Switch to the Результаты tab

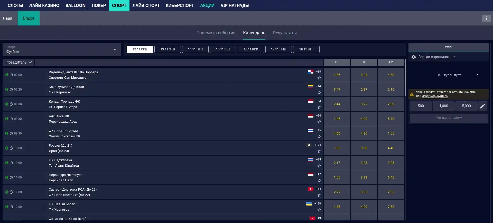(x=285, y=33)
